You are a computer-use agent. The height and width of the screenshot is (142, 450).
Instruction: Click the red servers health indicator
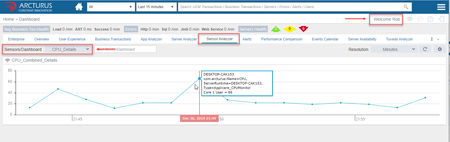coord(304,29)
